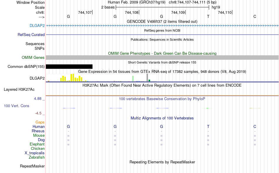Click the 4.88 PhyloP upper limit value
This screenshot has height=173, width=279.
[38, 98]
